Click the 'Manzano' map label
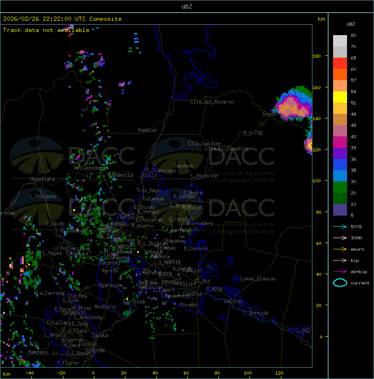Screen dimensions: 374x379 click(38, 352)
